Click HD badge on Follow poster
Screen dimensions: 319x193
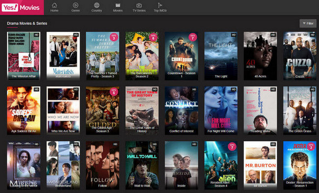(115, 144)
